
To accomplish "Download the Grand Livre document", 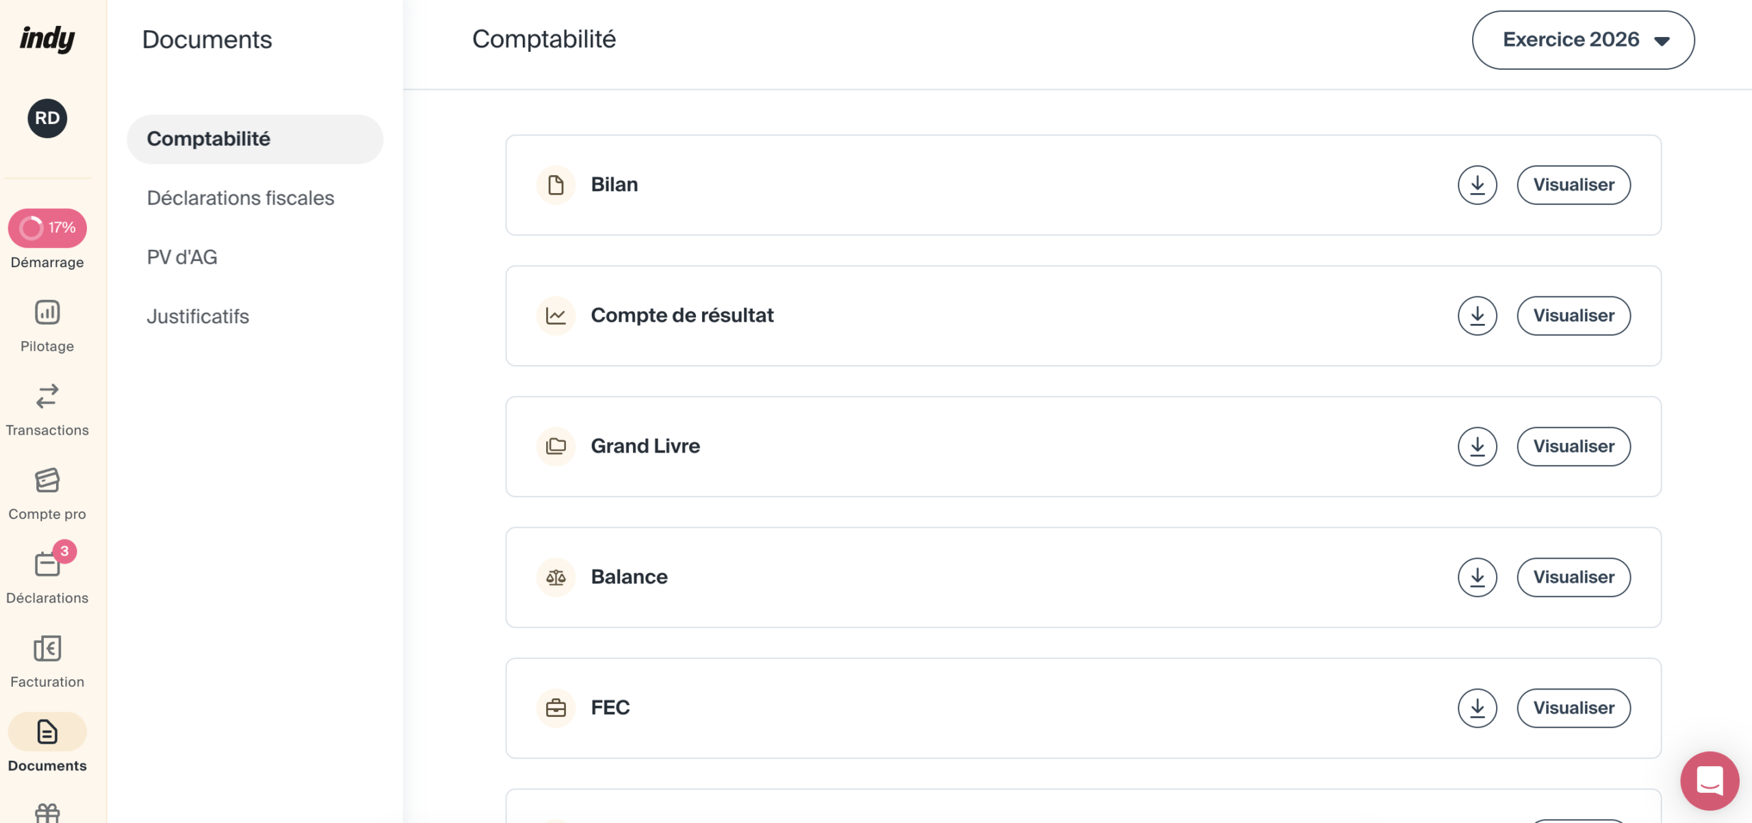I will (1477, 446).
